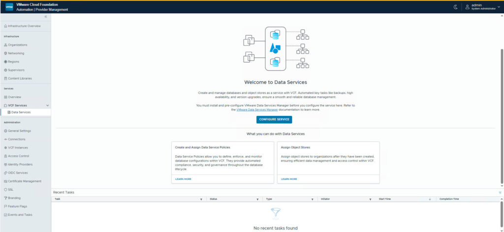Select Data Services in the sidebar
This screenshot has width=504, height=232.
(21, 112)
